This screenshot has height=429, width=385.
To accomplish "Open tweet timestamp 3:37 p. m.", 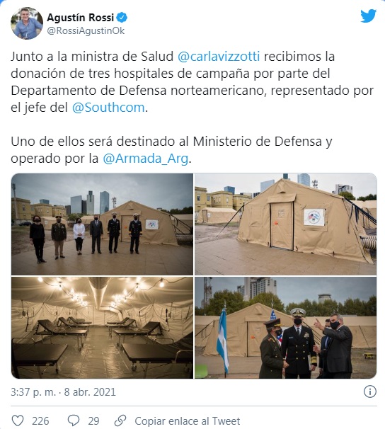I will [33, 391].
